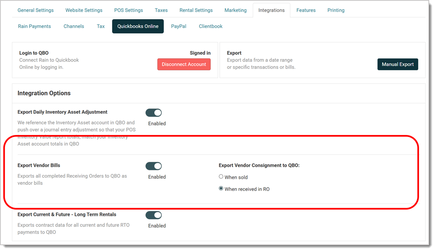Open the Tax integration sub-tab

pos(101,26)
